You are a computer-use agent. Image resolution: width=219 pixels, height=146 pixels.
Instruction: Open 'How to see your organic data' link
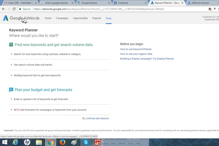tap(136, 54)
